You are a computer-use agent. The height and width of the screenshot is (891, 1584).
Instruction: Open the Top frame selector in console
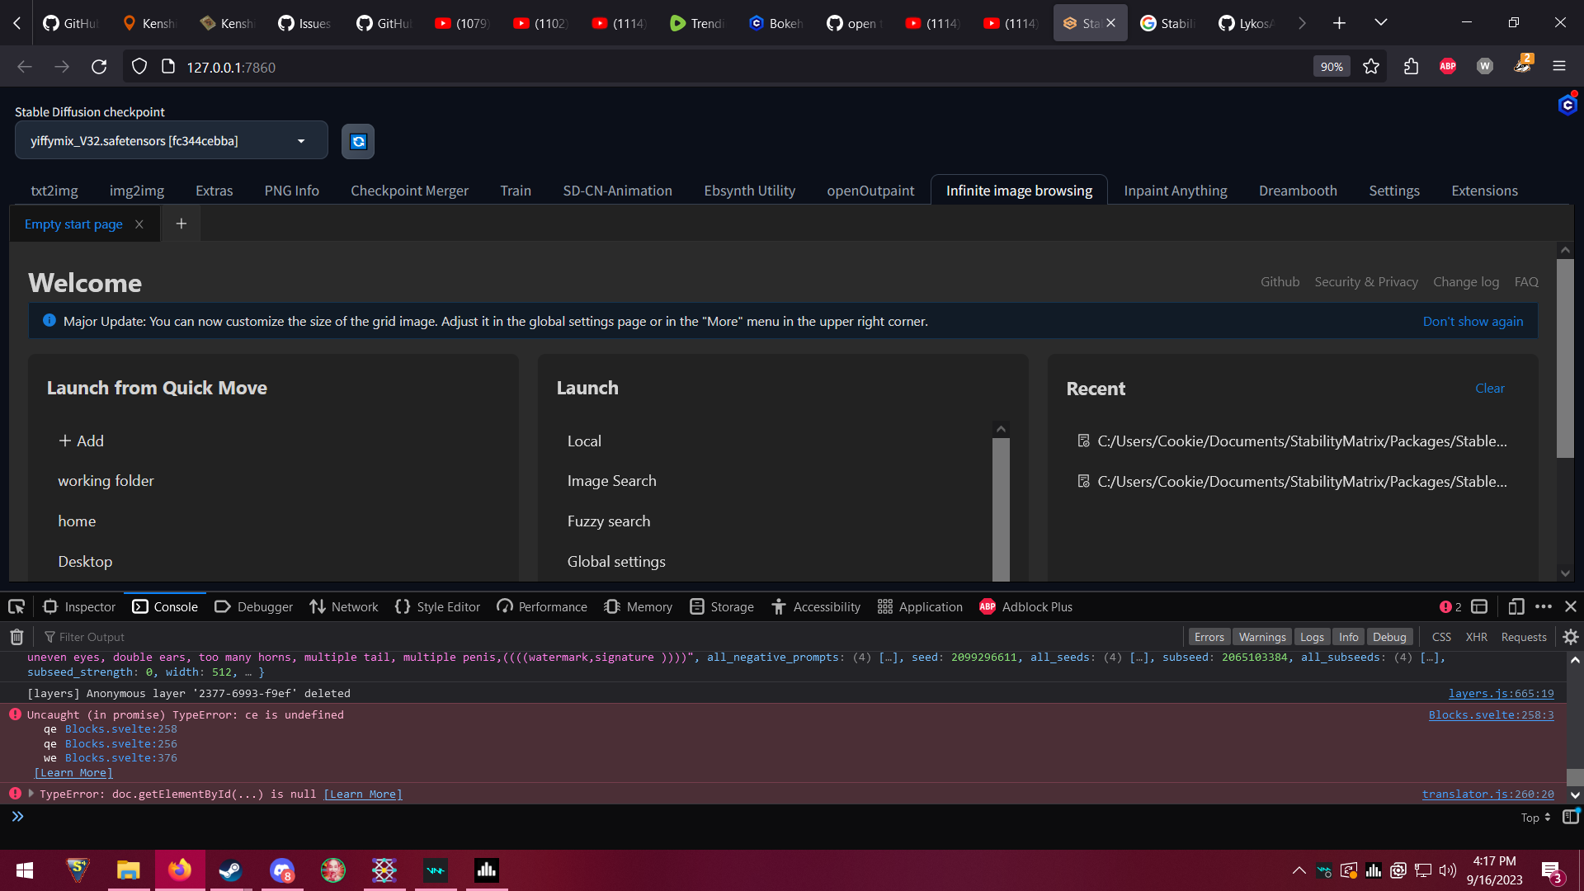[x=1532, y=818]
